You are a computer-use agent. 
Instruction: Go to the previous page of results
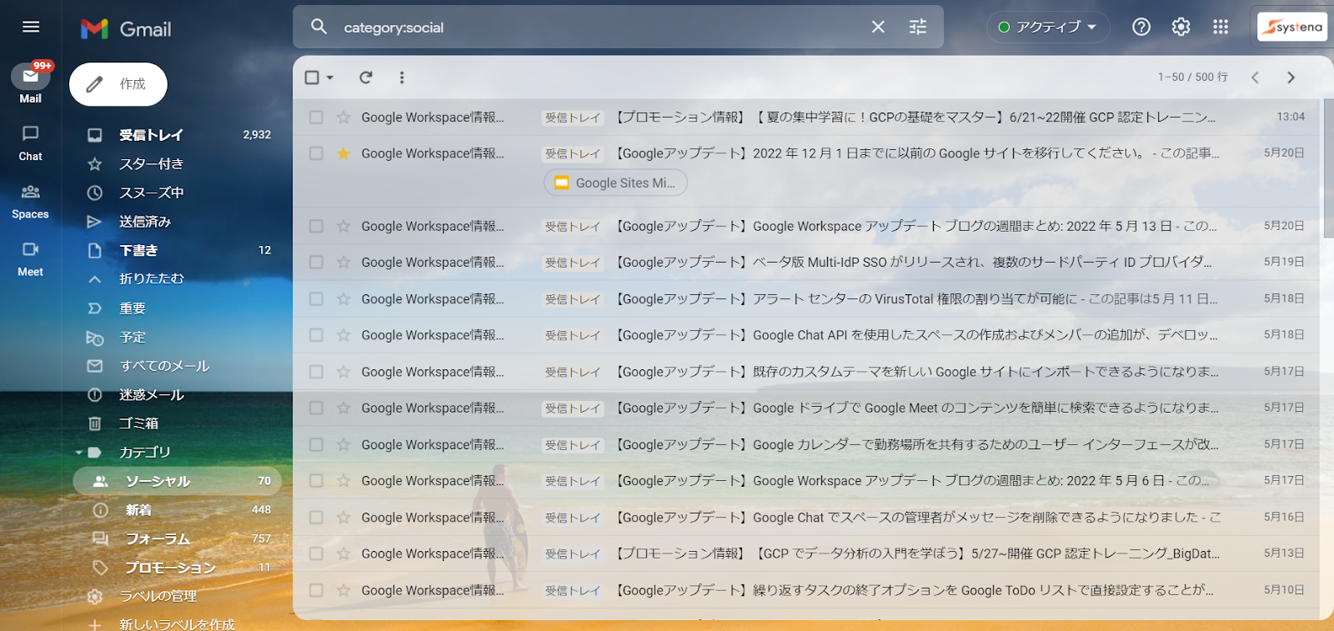coord(1255,78)
